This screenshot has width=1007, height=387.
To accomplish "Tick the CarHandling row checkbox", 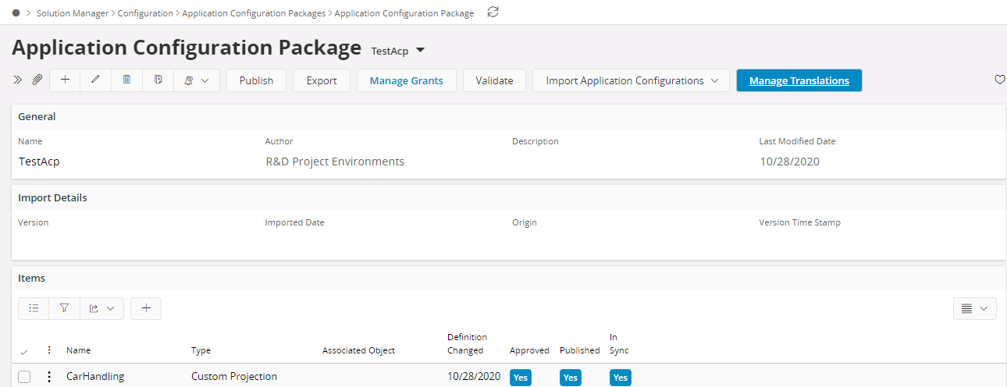I will coord(24,377).
